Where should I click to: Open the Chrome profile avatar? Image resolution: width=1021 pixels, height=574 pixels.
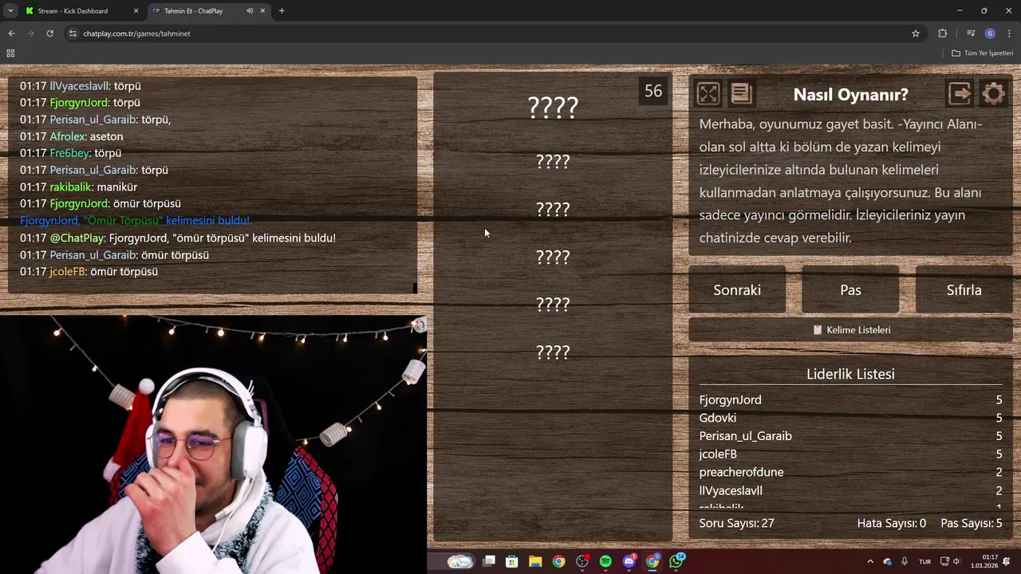click(990, 33)
